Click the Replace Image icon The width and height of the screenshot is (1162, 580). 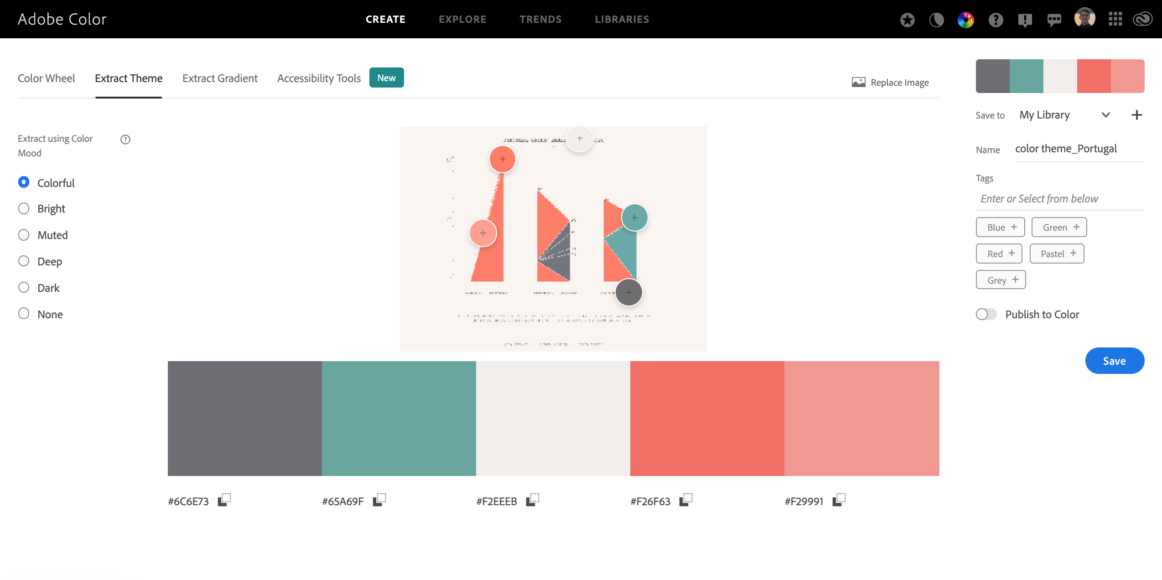pyautogui.click(x=858, y=82)
